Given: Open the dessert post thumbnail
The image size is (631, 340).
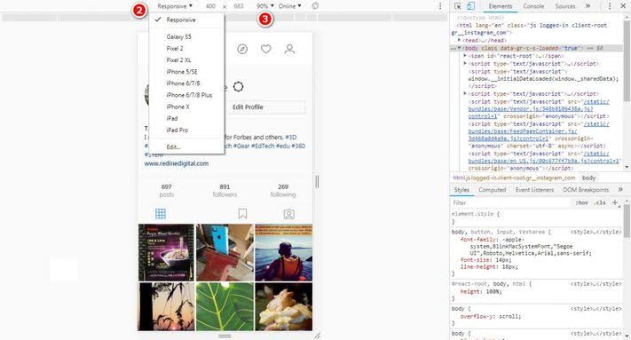Looking at the screenshot, I should [284, 306].
